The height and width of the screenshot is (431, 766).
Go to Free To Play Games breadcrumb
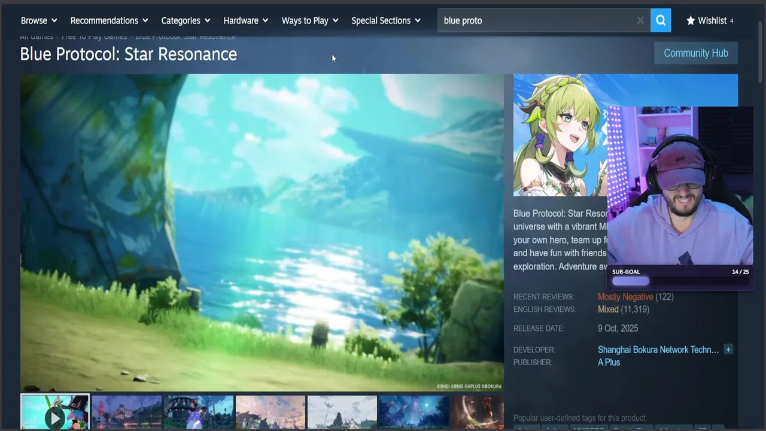coord(94,37)
